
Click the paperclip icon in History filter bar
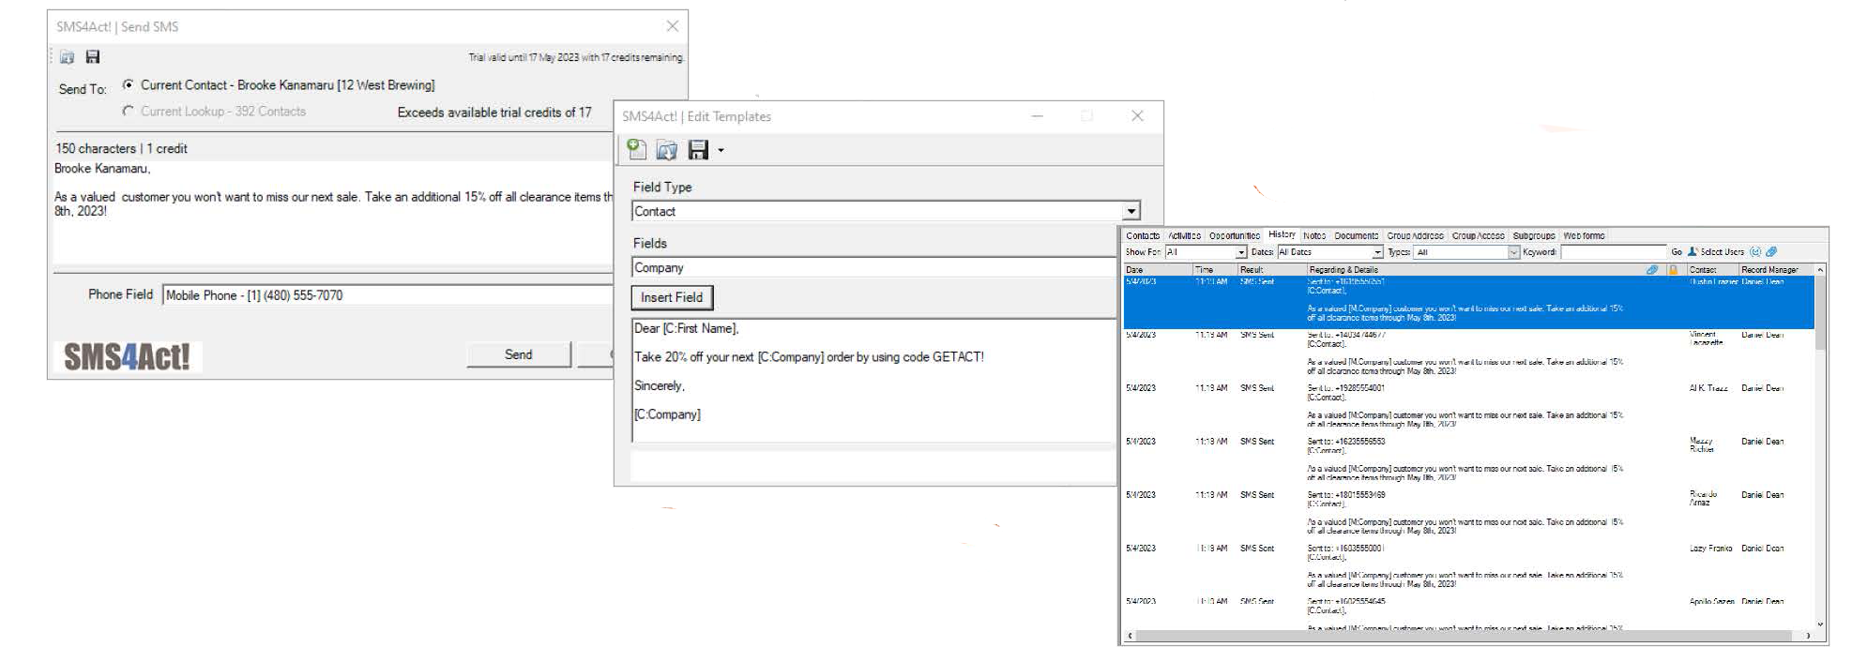pos(1771,252)
